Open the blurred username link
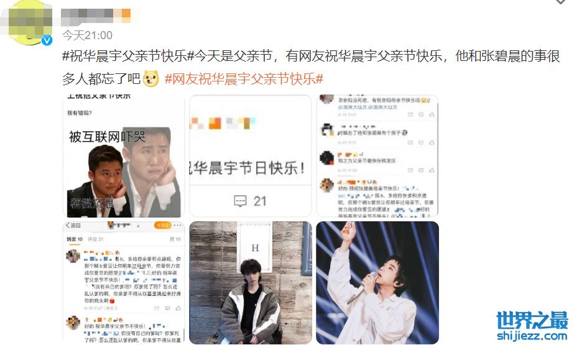This screenshot has width=574, height=345. 96,15
